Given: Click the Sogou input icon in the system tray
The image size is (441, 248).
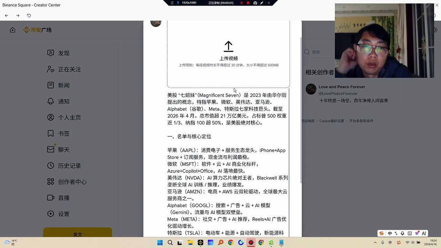Looking at the screenshot, I should click(399, 243).
